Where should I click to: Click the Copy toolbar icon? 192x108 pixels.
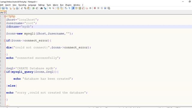(x=25, y=8)
